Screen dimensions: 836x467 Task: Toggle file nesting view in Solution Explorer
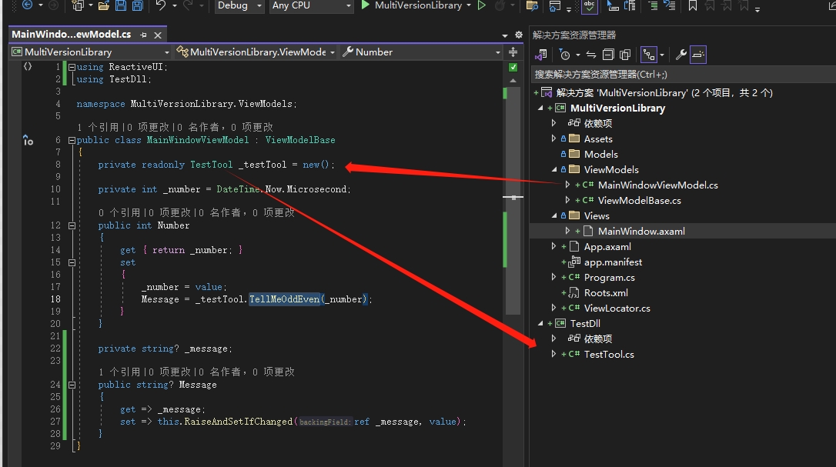649,55
